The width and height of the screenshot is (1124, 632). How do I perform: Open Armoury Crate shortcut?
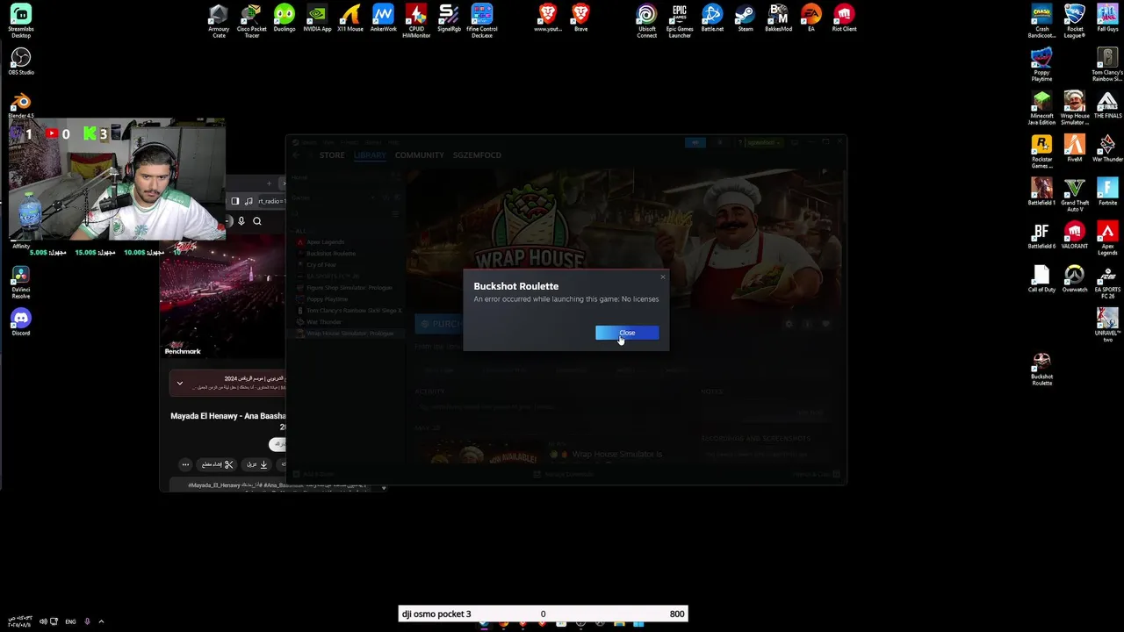[219, 21]
